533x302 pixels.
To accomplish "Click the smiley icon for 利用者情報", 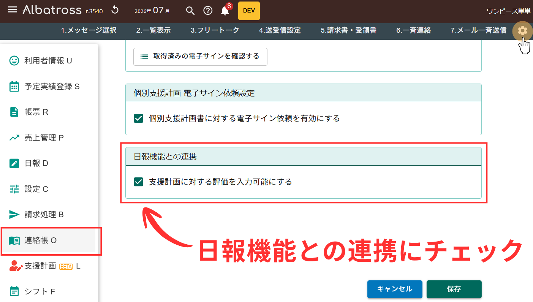I will [x=14, y=61].
